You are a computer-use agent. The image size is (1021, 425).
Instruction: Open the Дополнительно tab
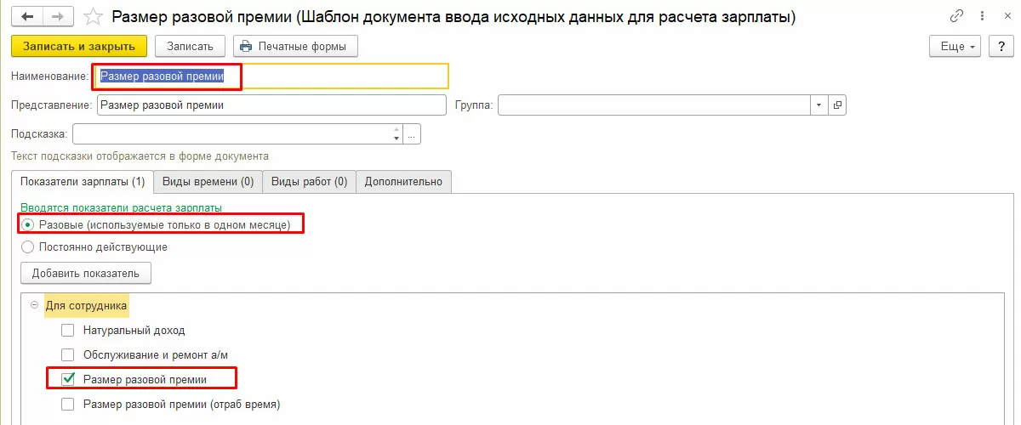pyautogui.click(x=403, y=181)
